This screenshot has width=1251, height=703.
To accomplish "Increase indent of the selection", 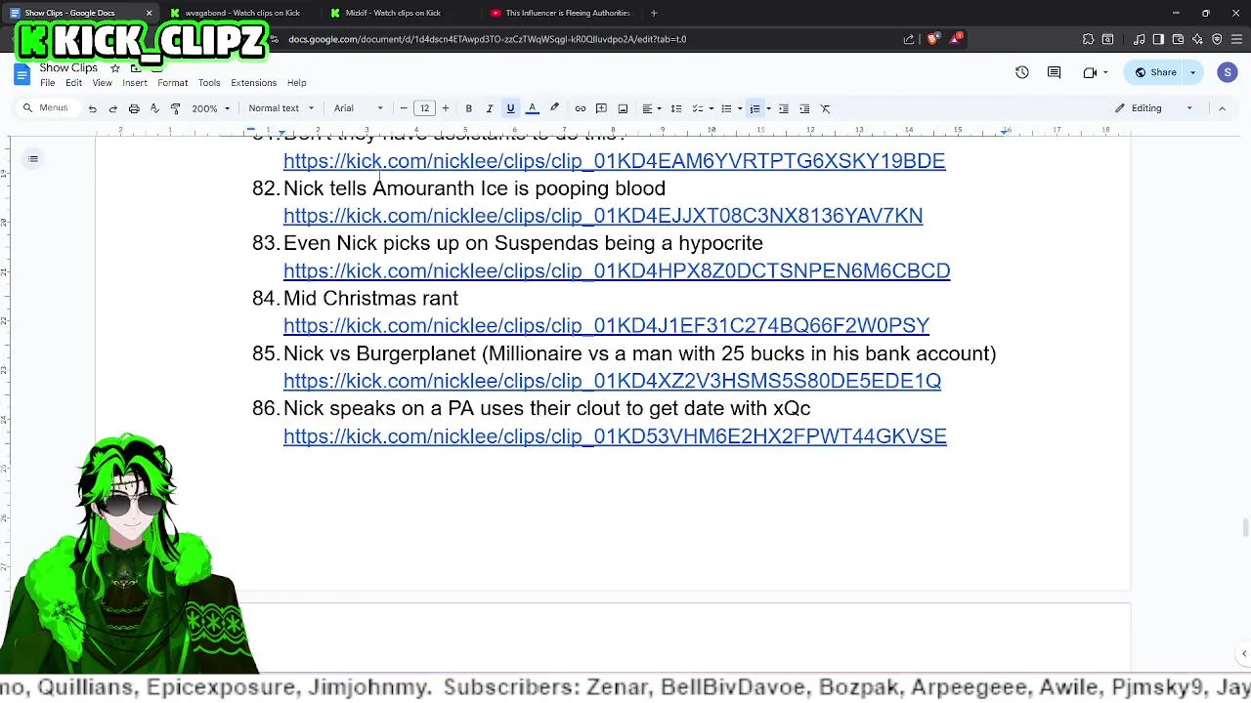I will [804, 108].
